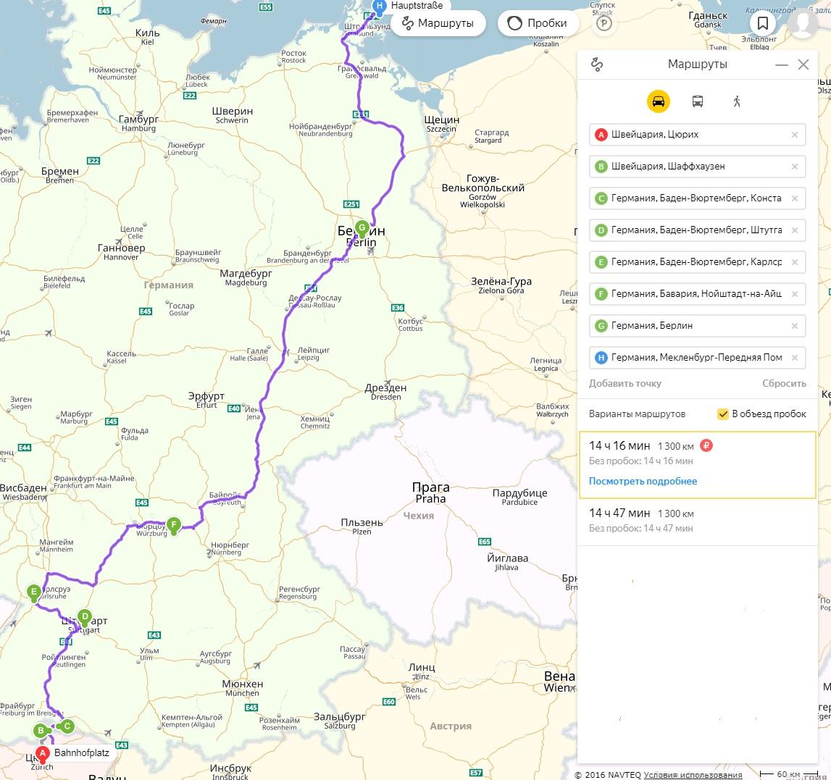Screen dimensions: 831x780
Task: Switch to public transport bus icon
Action: pyautogui.click(x=697, y=101)
